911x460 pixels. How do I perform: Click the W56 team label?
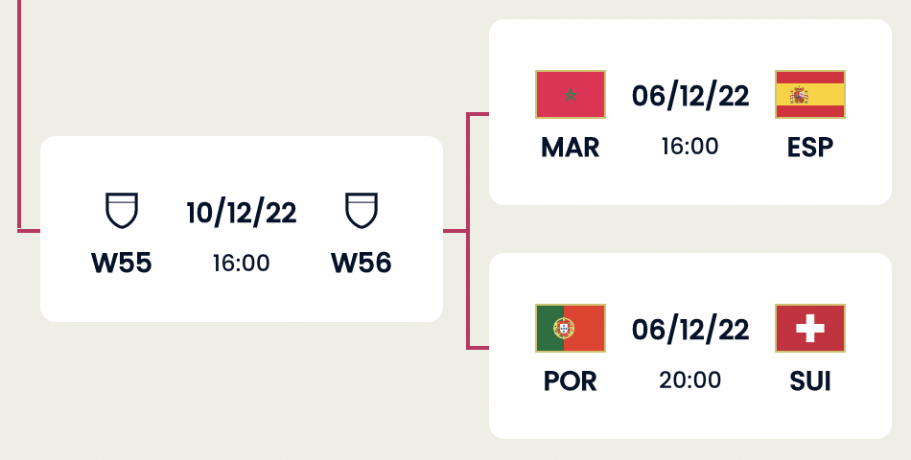362,264
